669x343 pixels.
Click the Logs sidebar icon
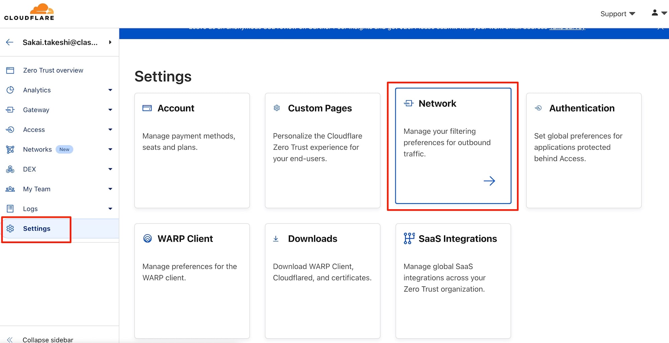10,209
